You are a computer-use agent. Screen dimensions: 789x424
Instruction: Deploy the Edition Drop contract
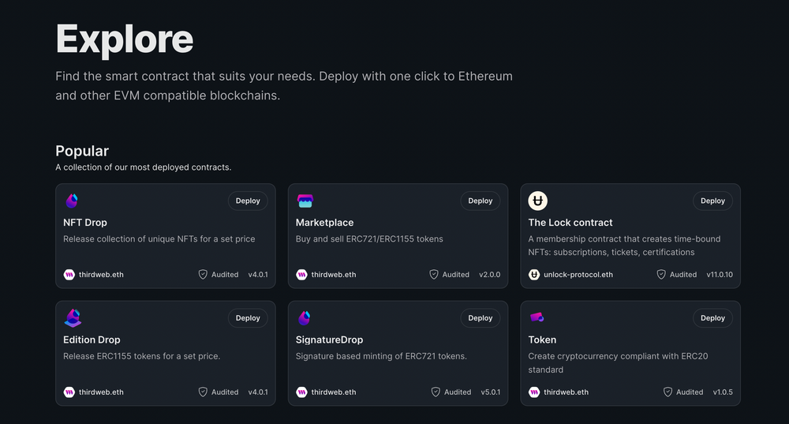point(248,318)
